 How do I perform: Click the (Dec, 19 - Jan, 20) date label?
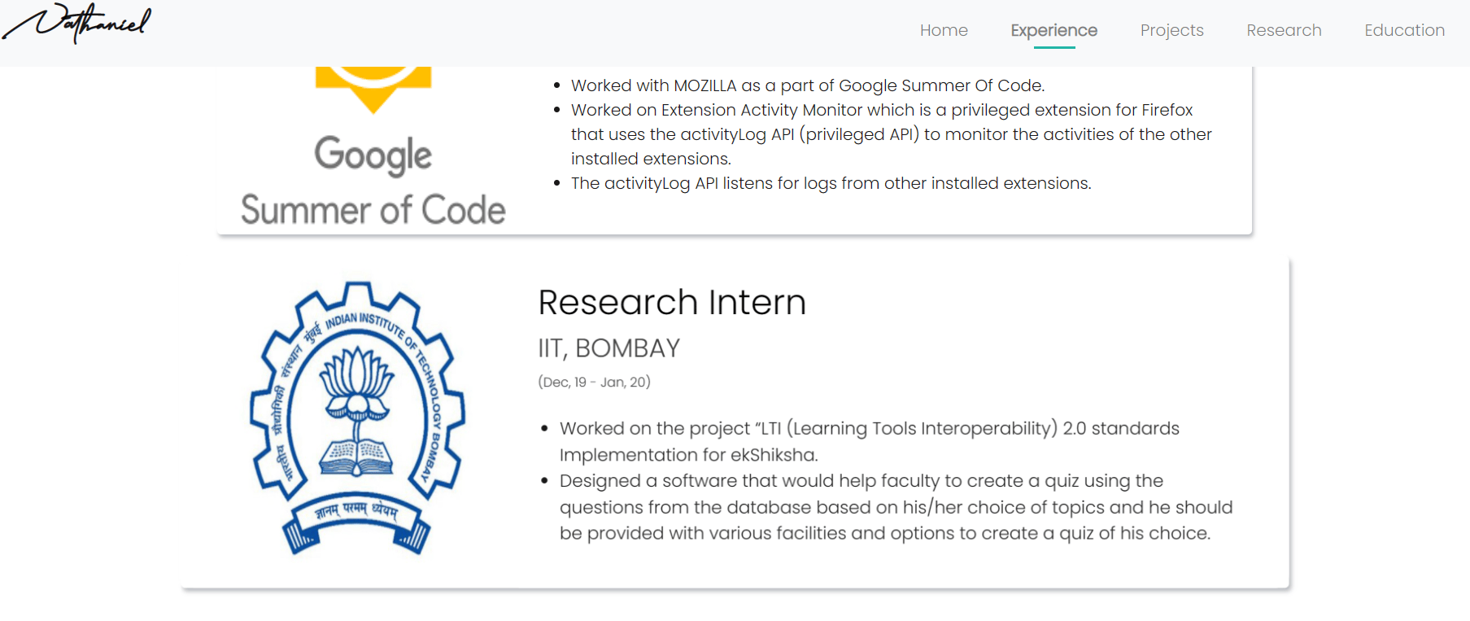point(594,382)
